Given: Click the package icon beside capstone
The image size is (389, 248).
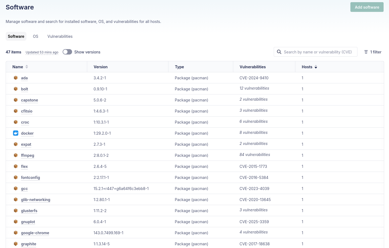Looking at the screenshot, I should 16,100.
